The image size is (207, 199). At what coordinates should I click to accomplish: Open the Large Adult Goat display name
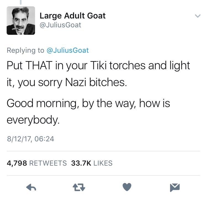[73, 16]
